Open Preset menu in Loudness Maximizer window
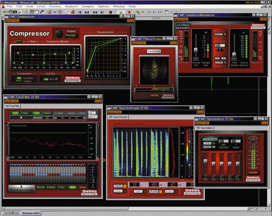The width and height of the screenshot is (272, 216). click(x=263, y=19)
